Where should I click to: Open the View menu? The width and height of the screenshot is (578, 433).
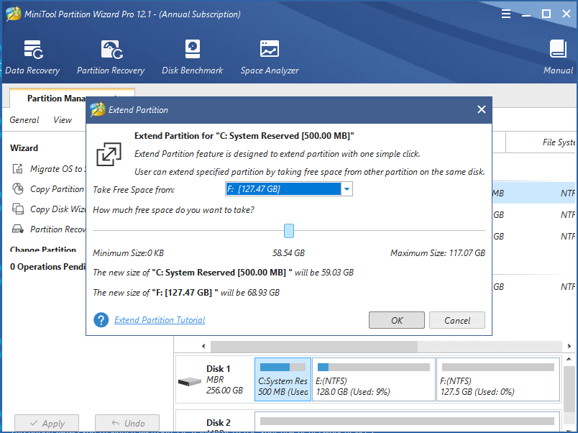(x=63, y=120)
